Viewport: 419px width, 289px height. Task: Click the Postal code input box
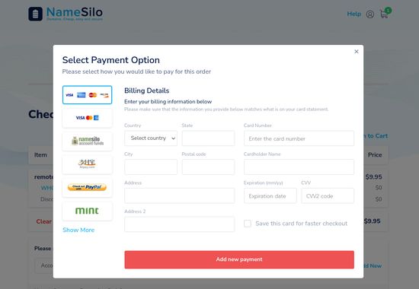pyautogui.click(x=208, y=167)
